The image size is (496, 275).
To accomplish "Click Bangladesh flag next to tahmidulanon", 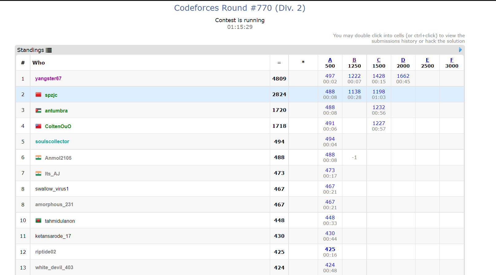I will coord(38,221).
